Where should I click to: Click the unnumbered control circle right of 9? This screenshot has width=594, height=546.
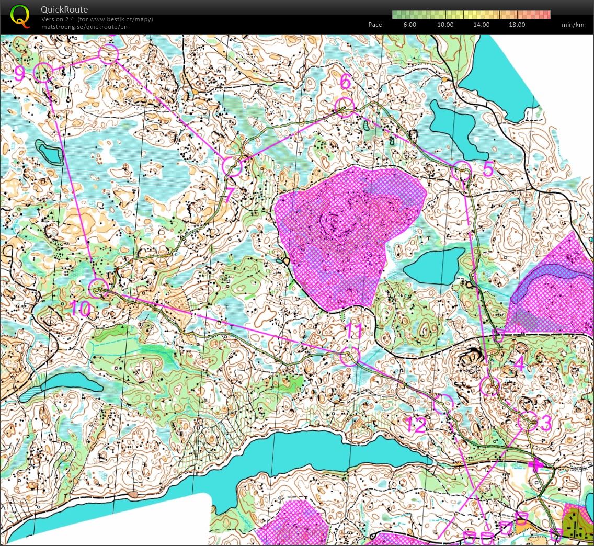(x=108, y=54)
